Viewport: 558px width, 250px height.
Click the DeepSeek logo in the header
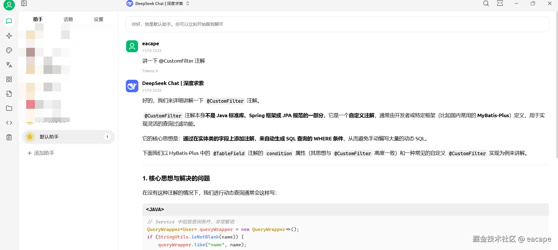tap(130, 3)
